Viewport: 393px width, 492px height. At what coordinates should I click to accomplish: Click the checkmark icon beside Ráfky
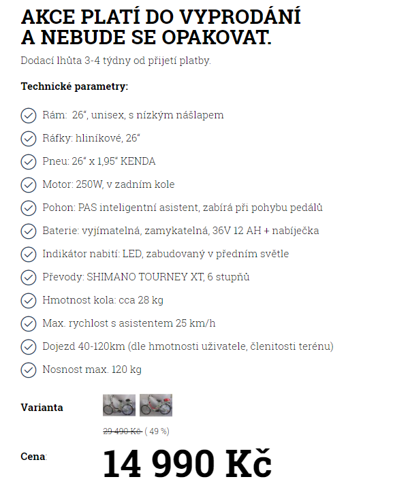click(29, 139)
